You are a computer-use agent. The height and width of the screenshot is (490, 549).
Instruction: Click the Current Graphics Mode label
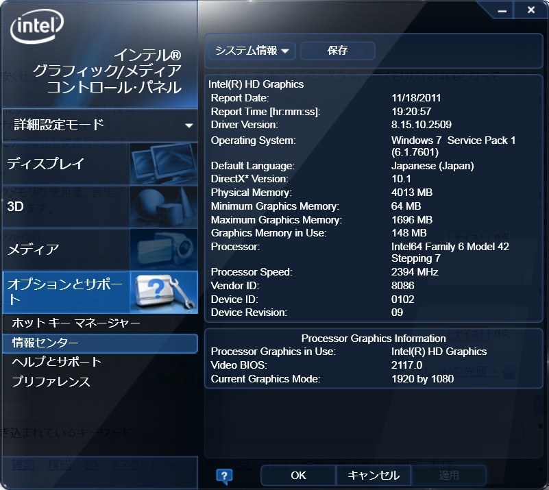coord(265,379)
